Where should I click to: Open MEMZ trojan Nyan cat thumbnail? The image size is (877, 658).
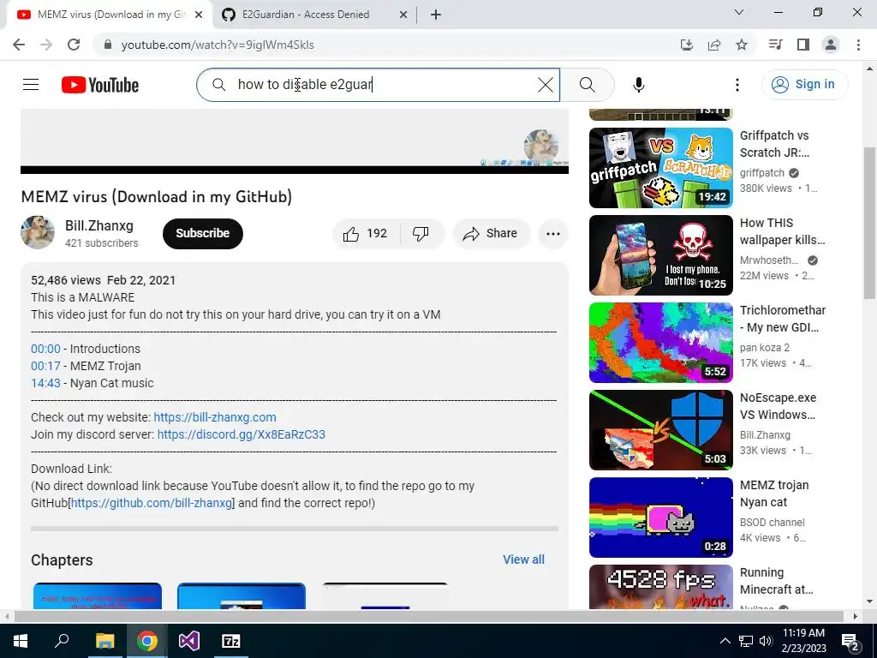pos(660,517)
